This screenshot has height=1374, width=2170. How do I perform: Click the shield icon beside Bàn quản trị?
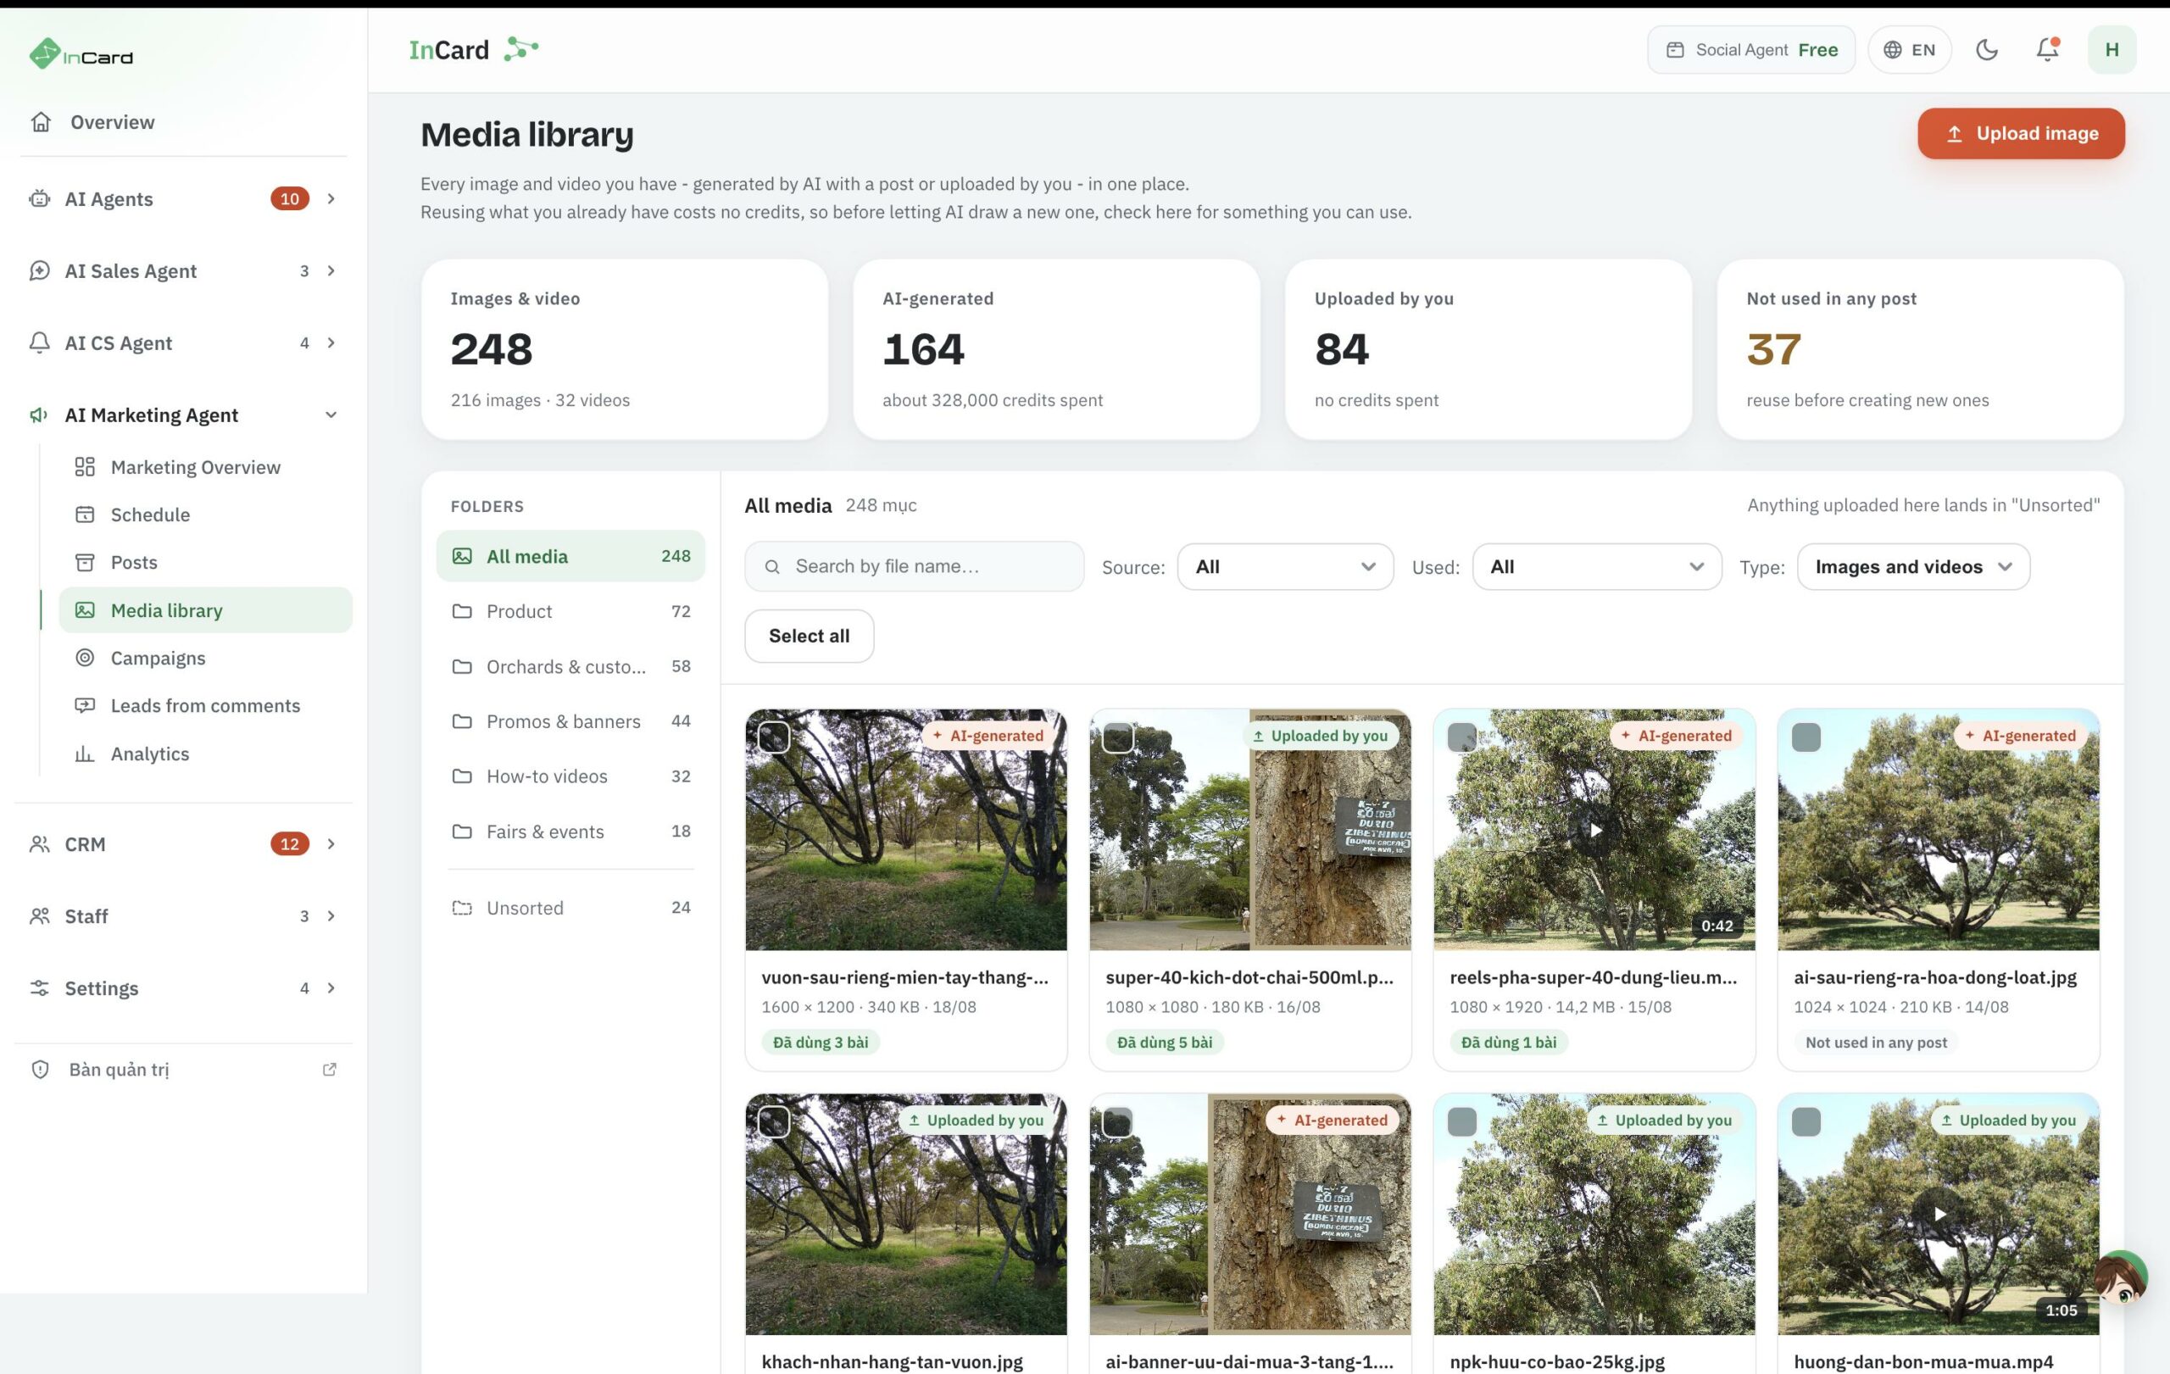point(41,1070)
